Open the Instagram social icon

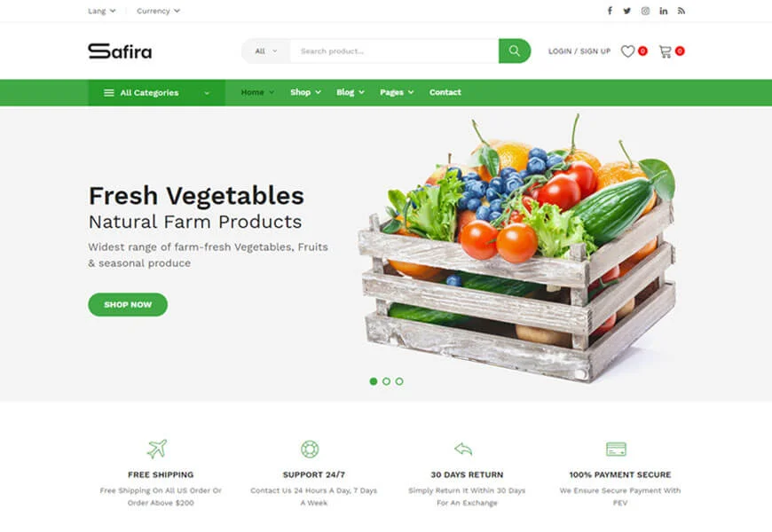click(645, 11)
